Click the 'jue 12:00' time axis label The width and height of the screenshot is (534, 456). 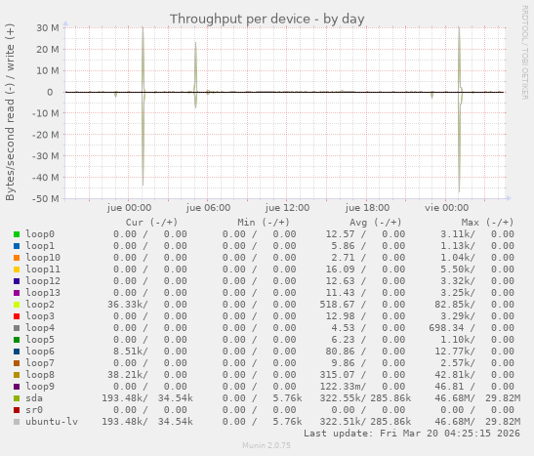click(287, 208)
